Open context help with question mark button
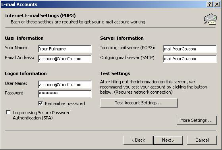The width and height of the screenshot is (222, 150). (210, 4)
